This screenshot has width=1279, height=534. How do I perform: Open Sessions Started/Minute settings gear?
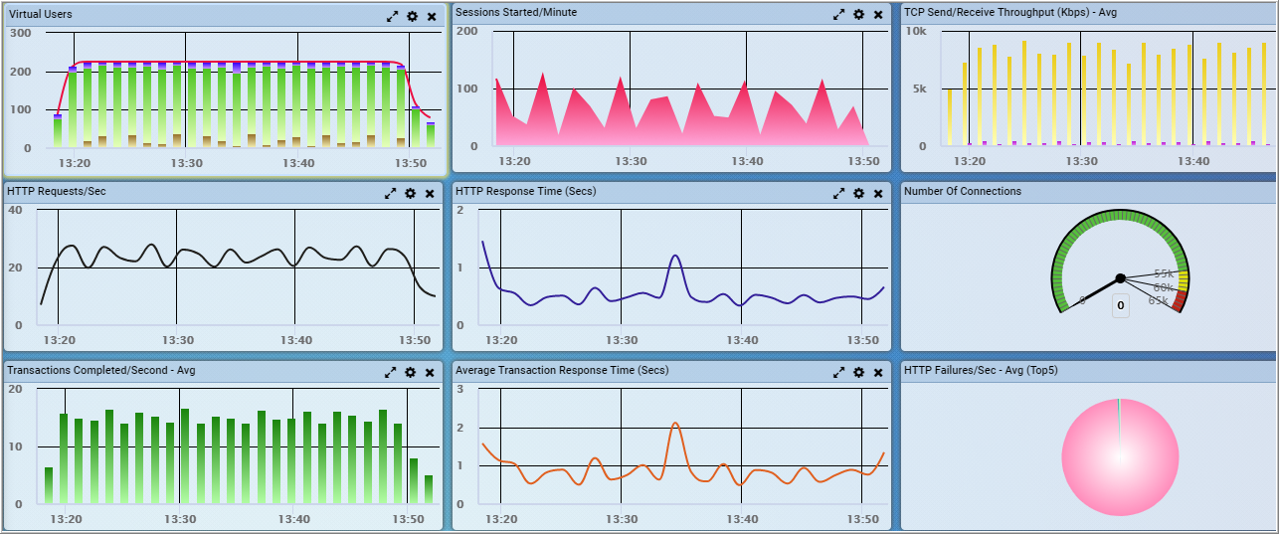tap(858, 15)
